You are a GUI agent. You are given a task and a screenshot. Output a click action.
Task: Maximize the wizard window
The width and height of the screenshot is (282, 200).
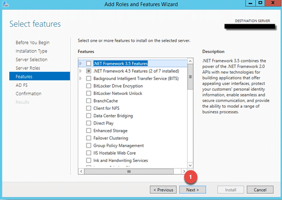coord(260,3)
